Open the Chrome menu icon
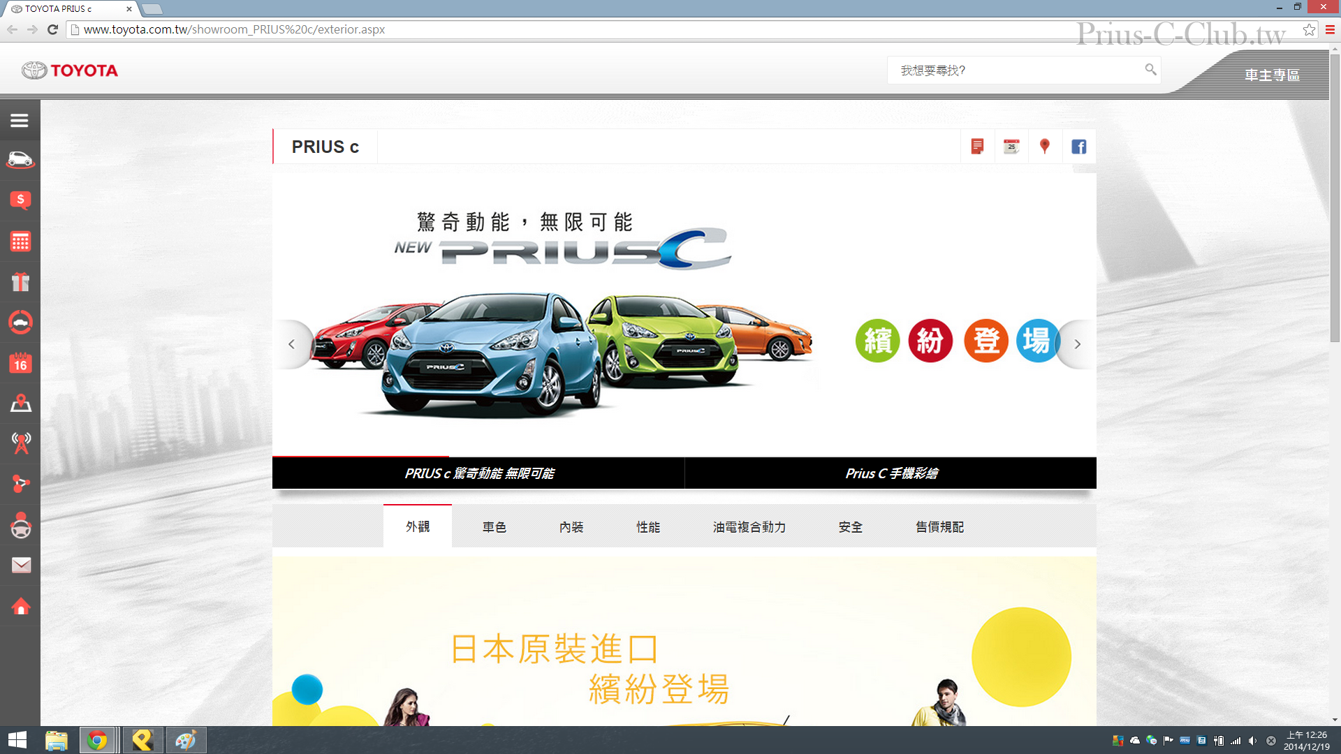Screen dimensions: 1341x754 pos(1330,29)
